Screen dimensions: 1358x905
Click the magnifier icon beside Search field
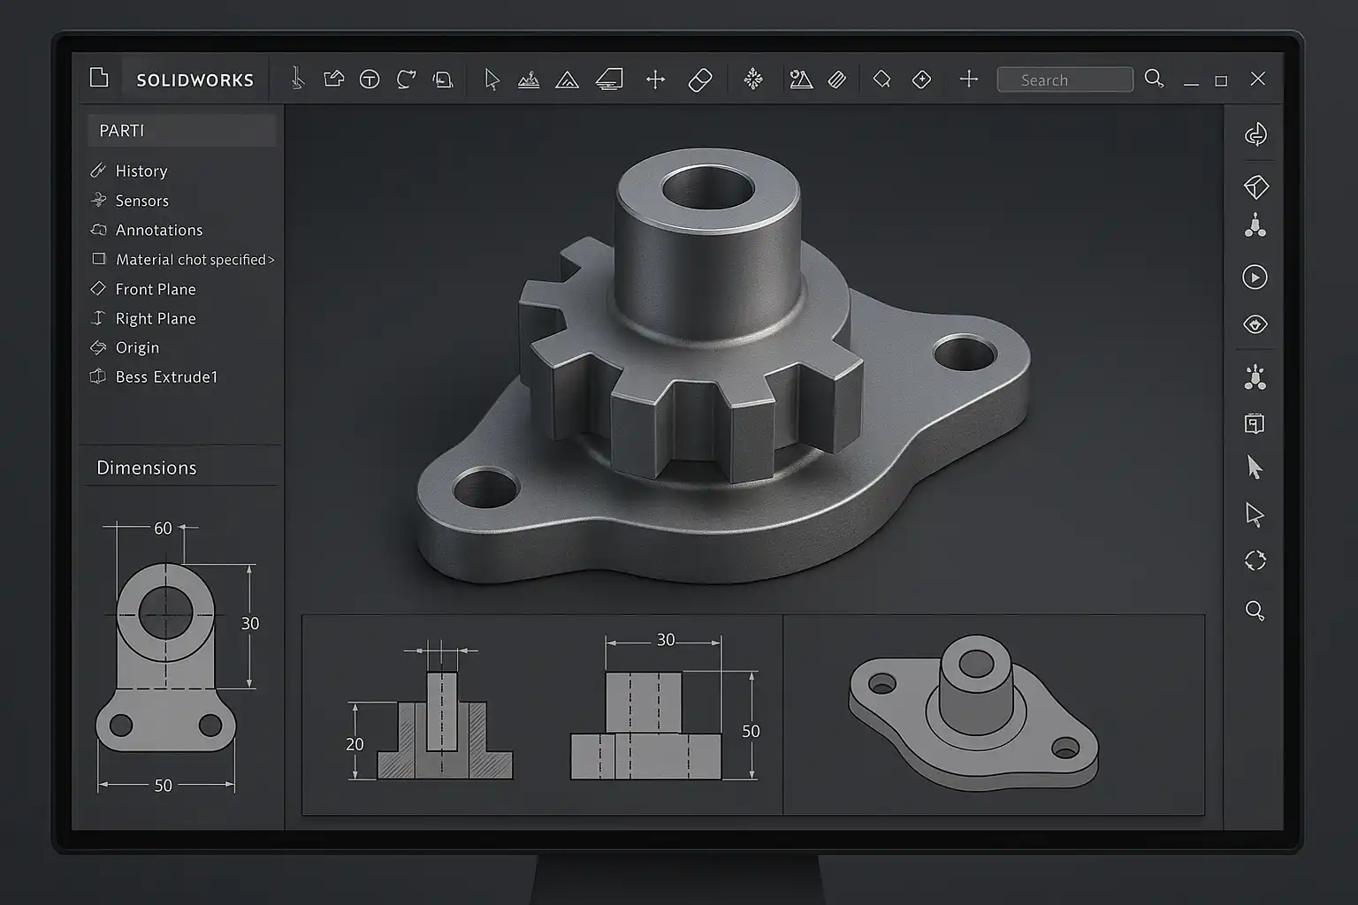pyautogui.click(x=1154, y=79)
